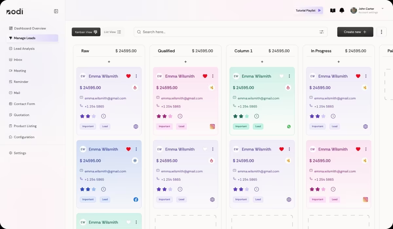Click the Instagram icon on top Qualified card

click(212, 126)
